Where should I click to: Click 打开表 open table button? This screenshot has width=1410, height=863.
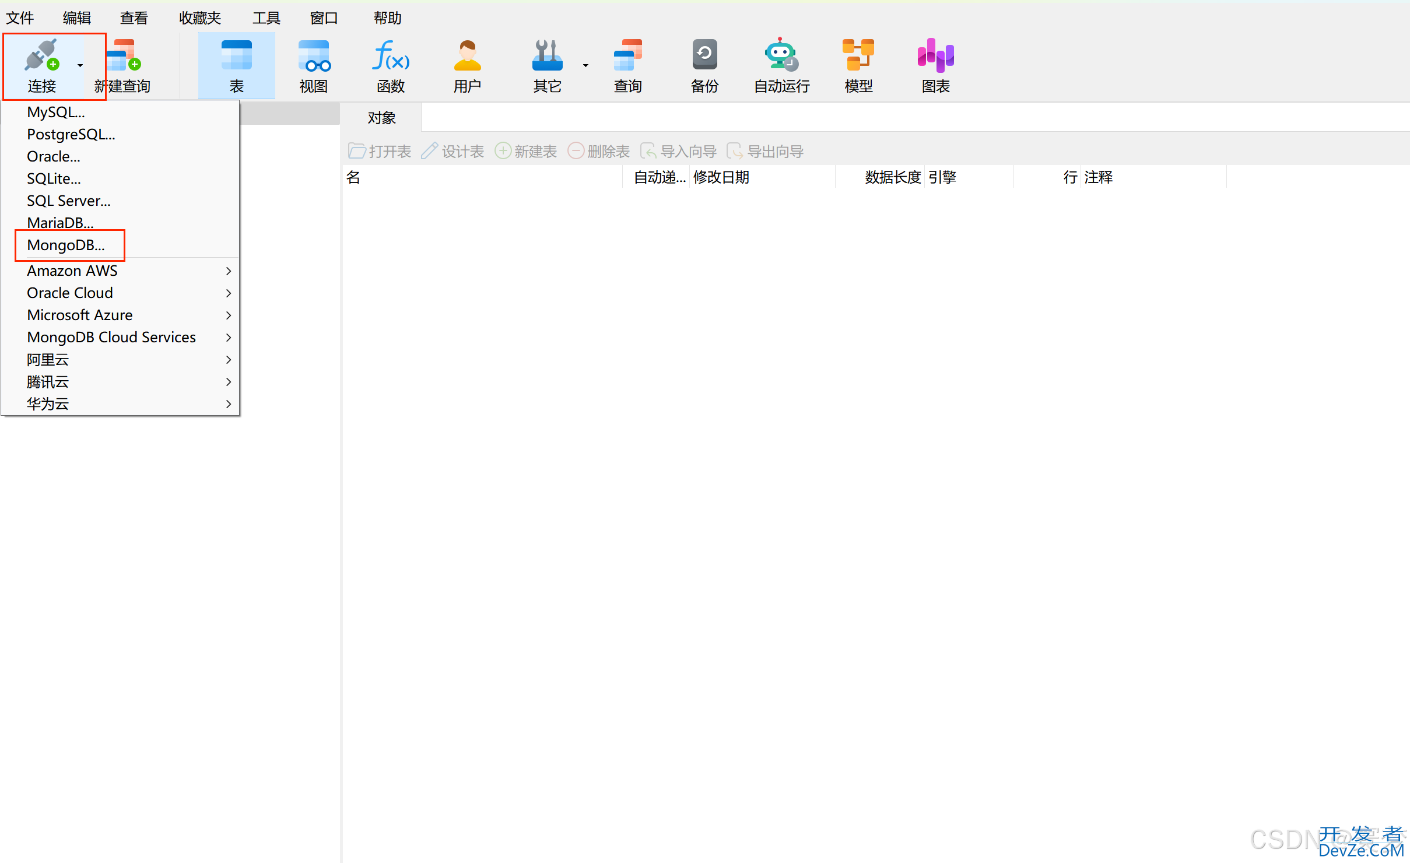click(x=380, y=152)
